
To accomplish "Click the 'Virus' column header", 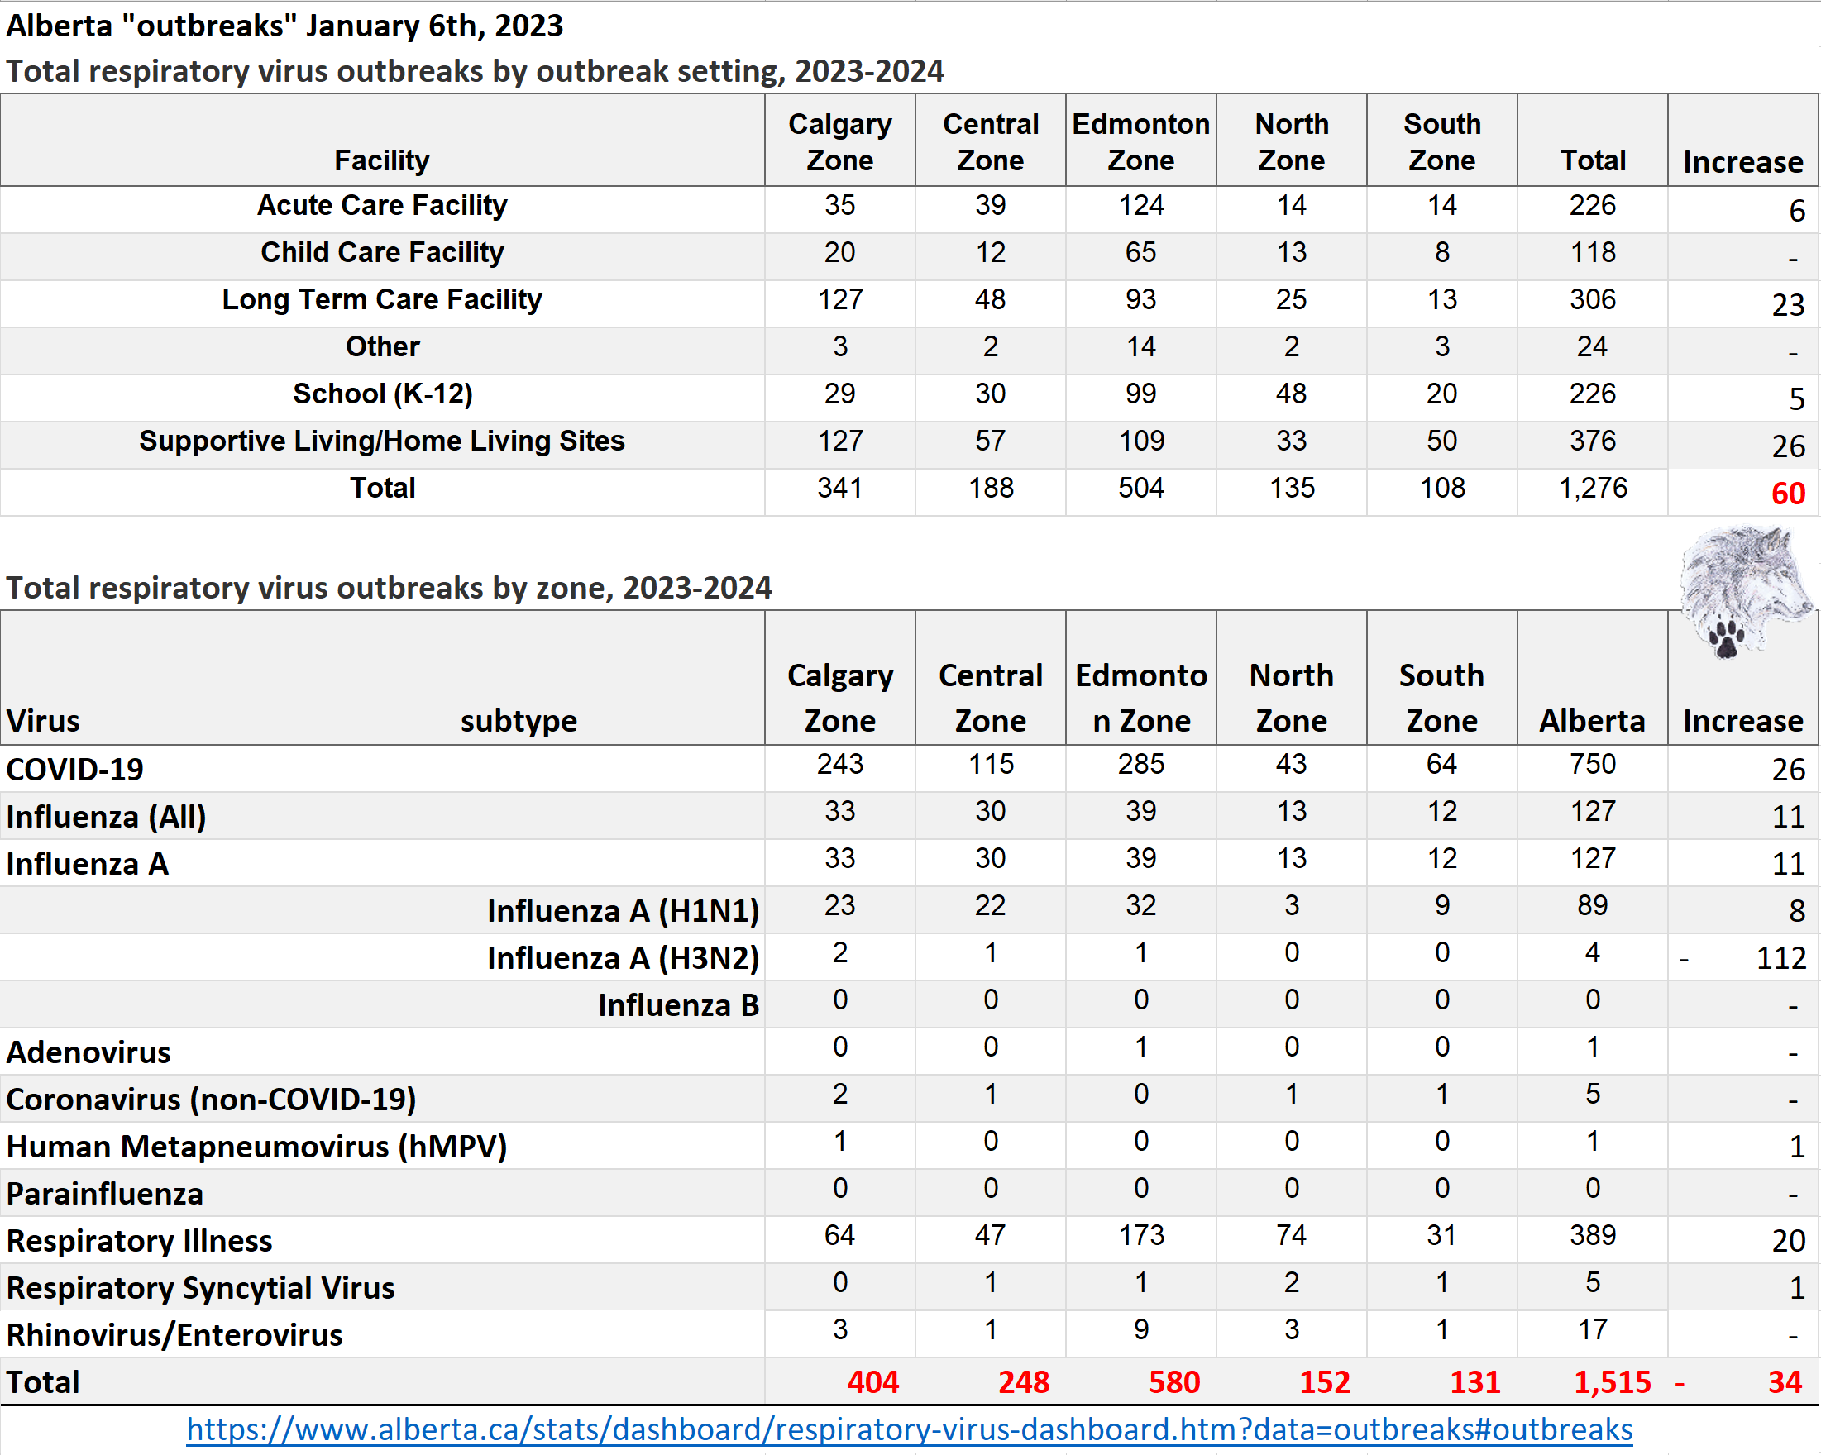I will 43,721.
